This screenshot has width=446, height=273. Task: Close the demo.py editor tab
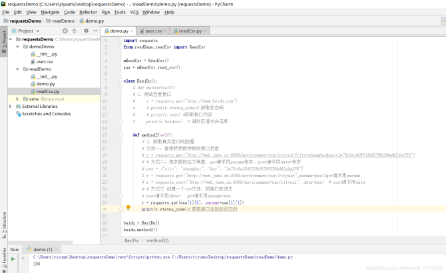pyautogui.click(x=133, y=31)
